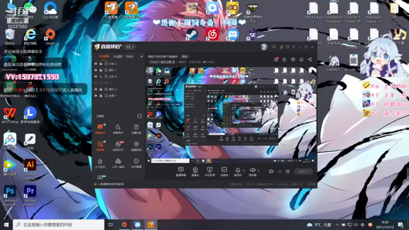
Task: Toggle the lock on 文本 4 layer
Action: tap(101, 76)
